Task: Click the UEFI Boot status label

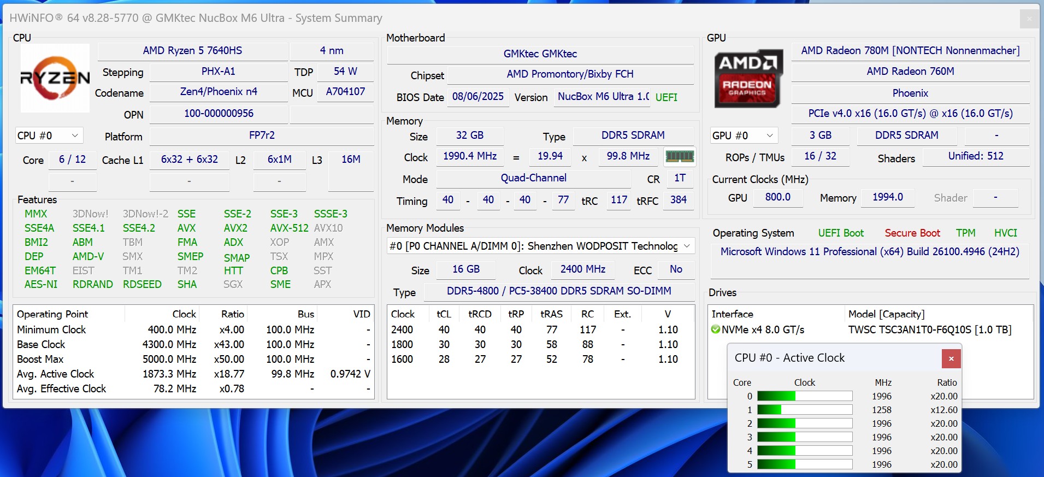Action: tap(840, 233)
